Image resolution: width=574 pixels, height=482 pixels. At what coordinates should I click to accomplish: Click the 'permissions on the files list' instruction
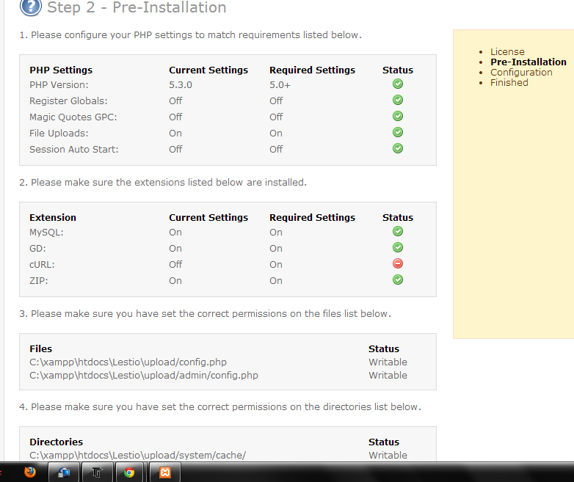pyautogui.click(x=206, y=314)
